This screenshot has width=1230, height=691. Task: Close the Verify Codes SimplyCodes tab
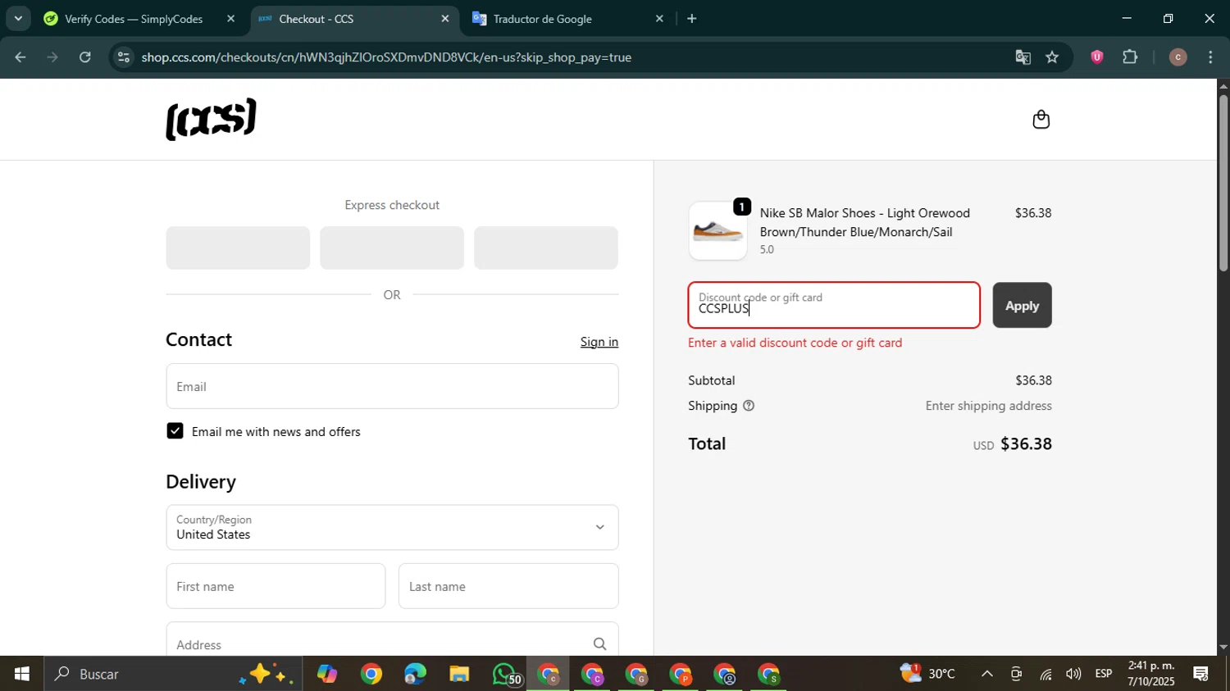230,19
